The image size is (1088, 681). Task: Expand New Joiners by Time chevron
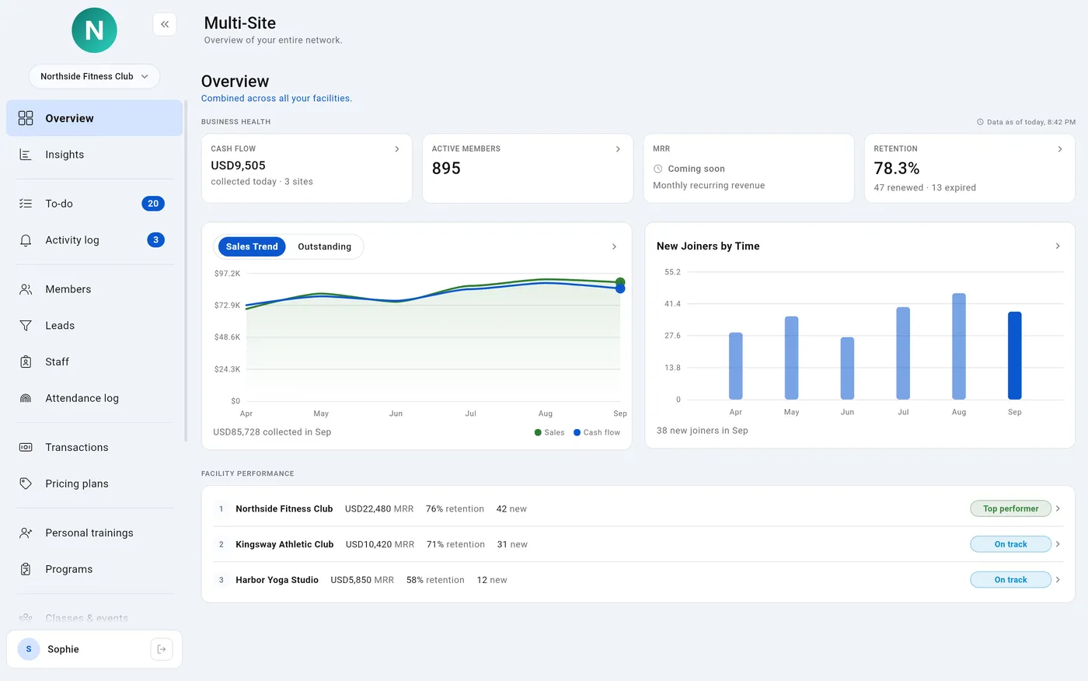1058,246
